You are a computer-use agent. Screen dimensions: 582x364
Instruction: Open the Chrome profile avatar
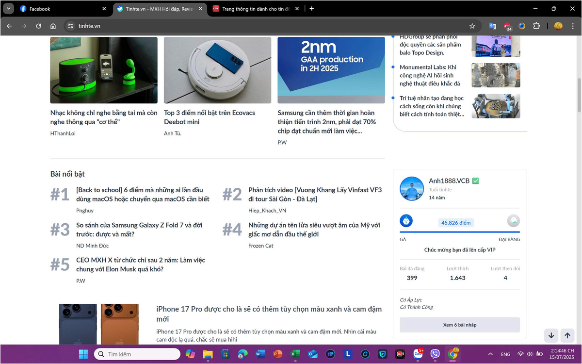tap(558, 26)
